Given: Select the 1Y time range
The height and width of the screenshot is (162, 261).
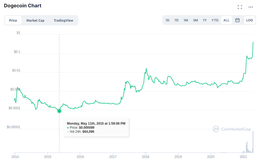Looking at the screenshot, I should (x=205, y=20).
